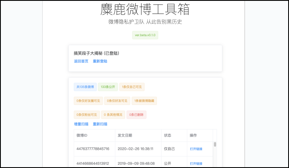The height and width of the screenshot is (168, 289).
Task: Click the 重新登陆 link
Action: (100, 61)
